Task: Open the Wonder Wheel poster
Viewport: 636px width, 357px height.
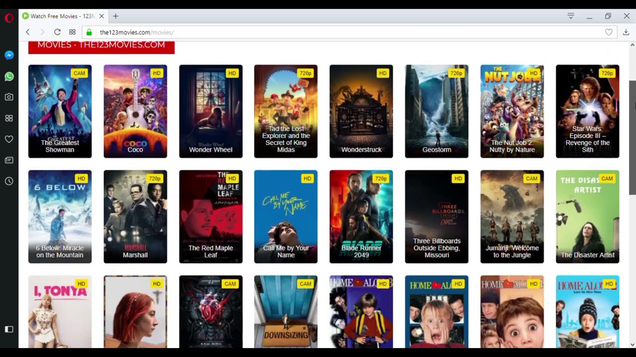Action: [211, 111]
